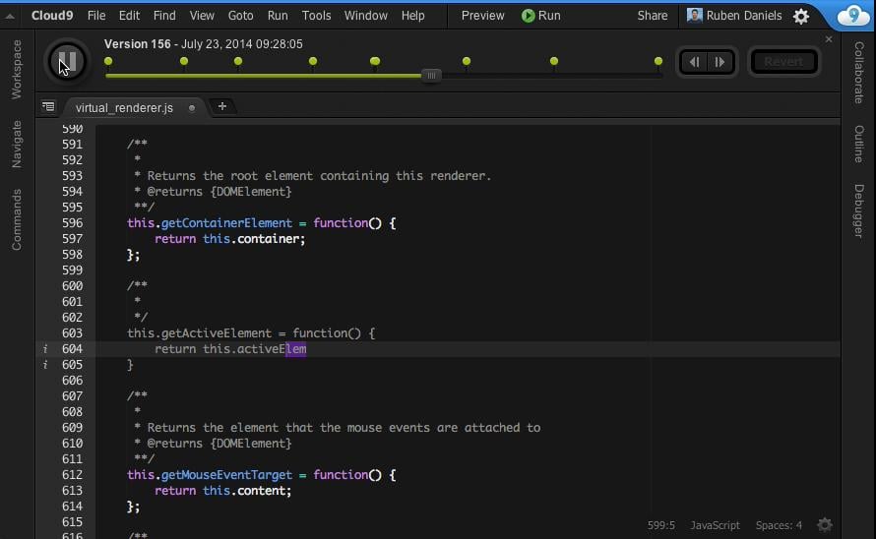Image resolution: width=876 pixels, height=539 pixels.
Task: Collapse the menu bar with the up arrow
Action: point(10,16)
